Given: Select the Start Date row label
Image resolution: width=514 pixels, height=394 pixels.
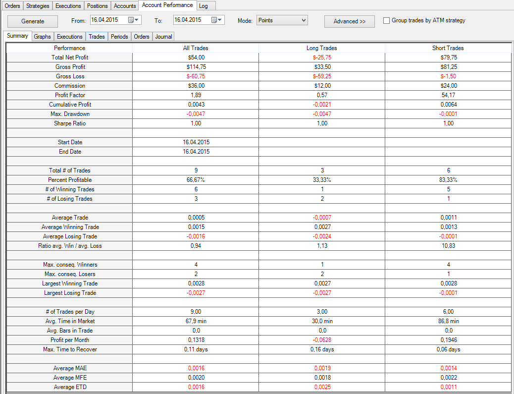Looking at the screenshot, I should tap(70, 142).
